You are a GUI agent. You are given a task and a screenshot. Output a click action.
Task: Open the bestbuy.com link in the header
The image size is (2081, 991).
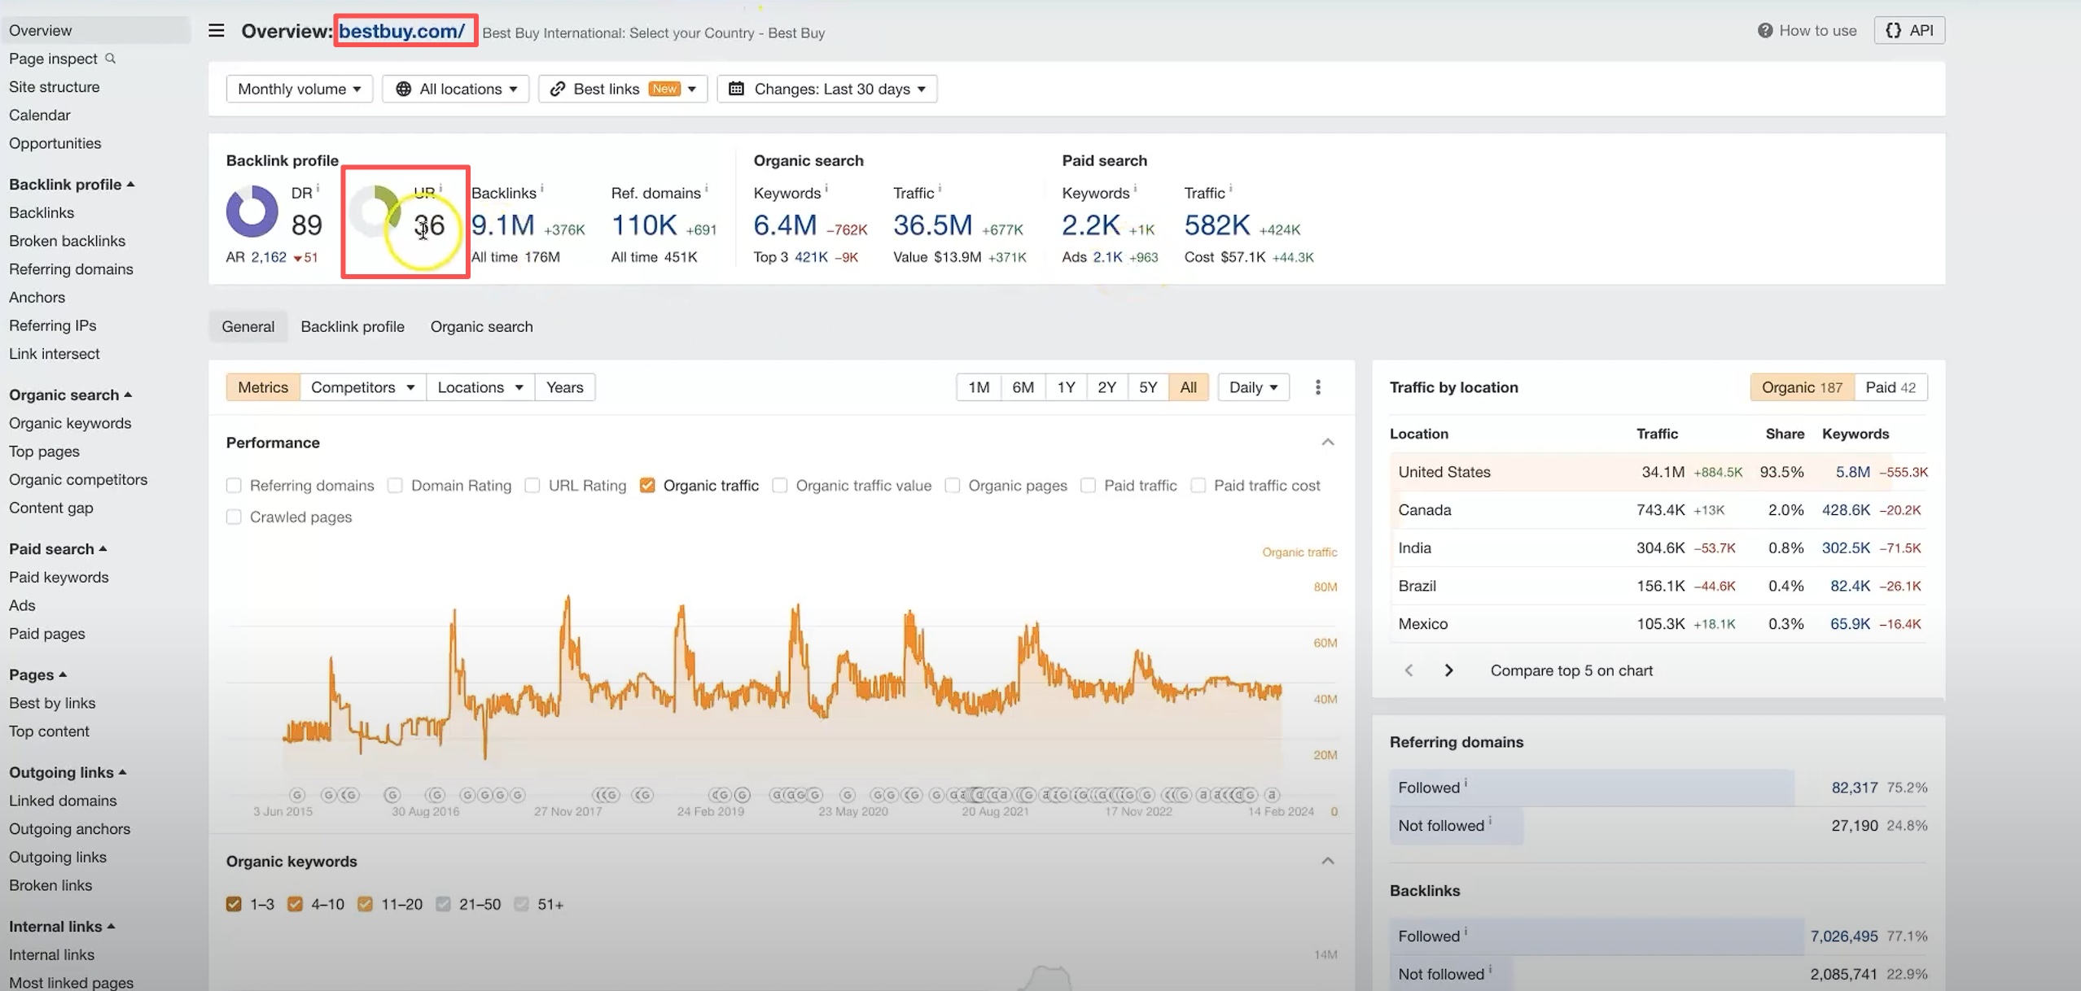(404, 31)
